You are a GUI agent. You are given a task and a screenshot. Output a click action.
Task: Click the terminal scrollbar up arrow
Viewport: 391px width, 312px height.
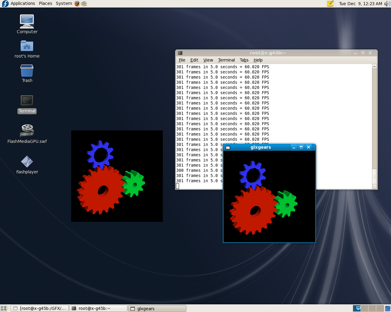click(x=375, y=67)
